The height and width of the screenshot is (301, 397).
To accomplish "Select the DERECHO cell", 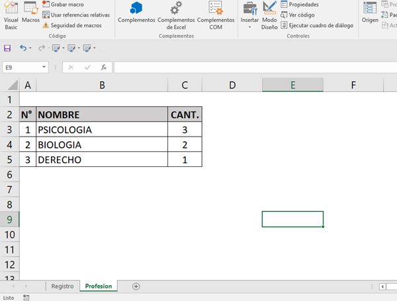I will click(x=102, y=160).
